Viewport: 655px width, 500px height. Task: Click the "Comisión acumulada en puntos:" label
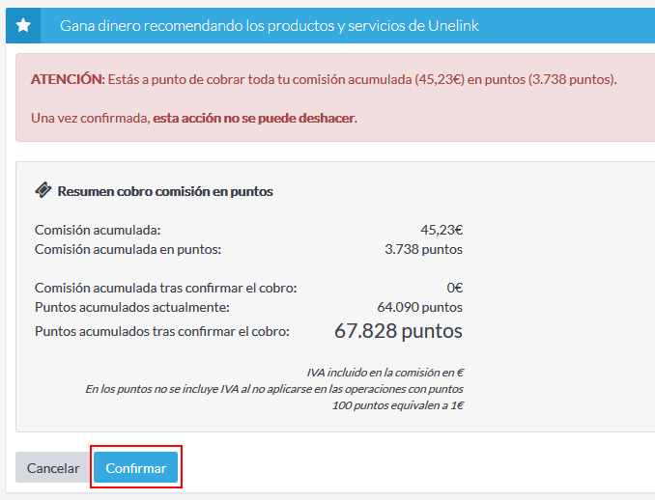pos(128,249)
